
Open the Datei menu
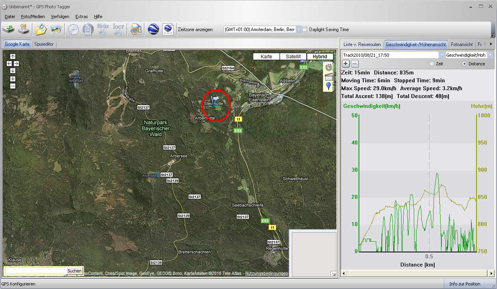10,17
